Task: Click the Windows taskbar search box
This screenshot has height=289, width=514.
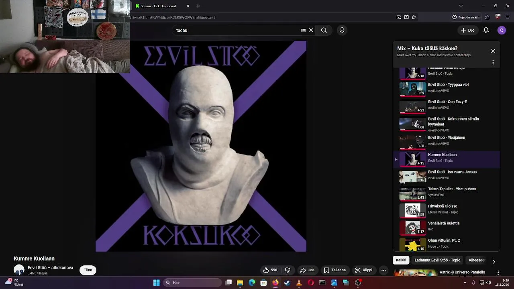Action: coord(192,283)
